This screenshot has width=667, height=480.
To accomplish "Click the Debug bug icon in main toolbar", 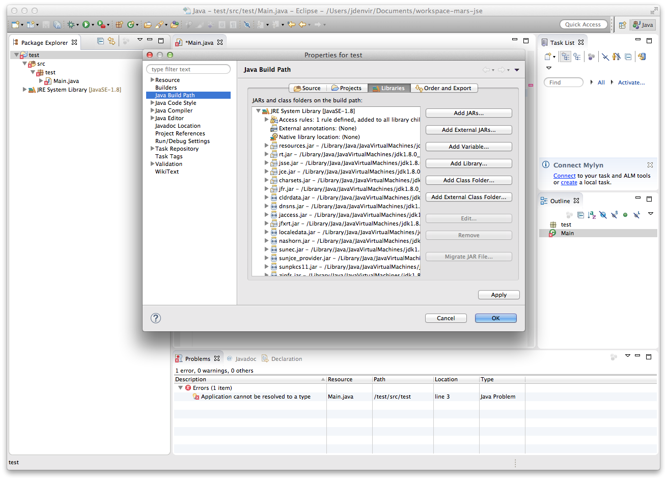I will 71,24.
